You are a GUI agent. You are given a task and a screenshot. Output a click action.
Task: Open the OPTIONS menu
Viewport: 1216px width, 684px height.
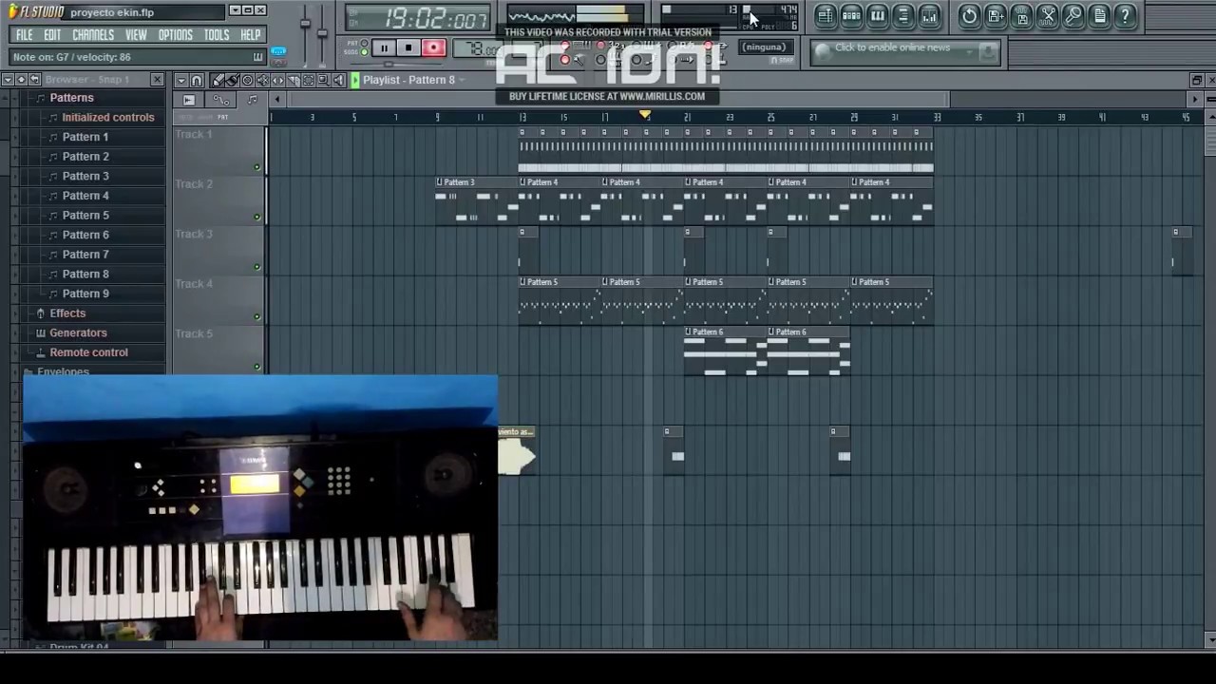pos(176,35)
